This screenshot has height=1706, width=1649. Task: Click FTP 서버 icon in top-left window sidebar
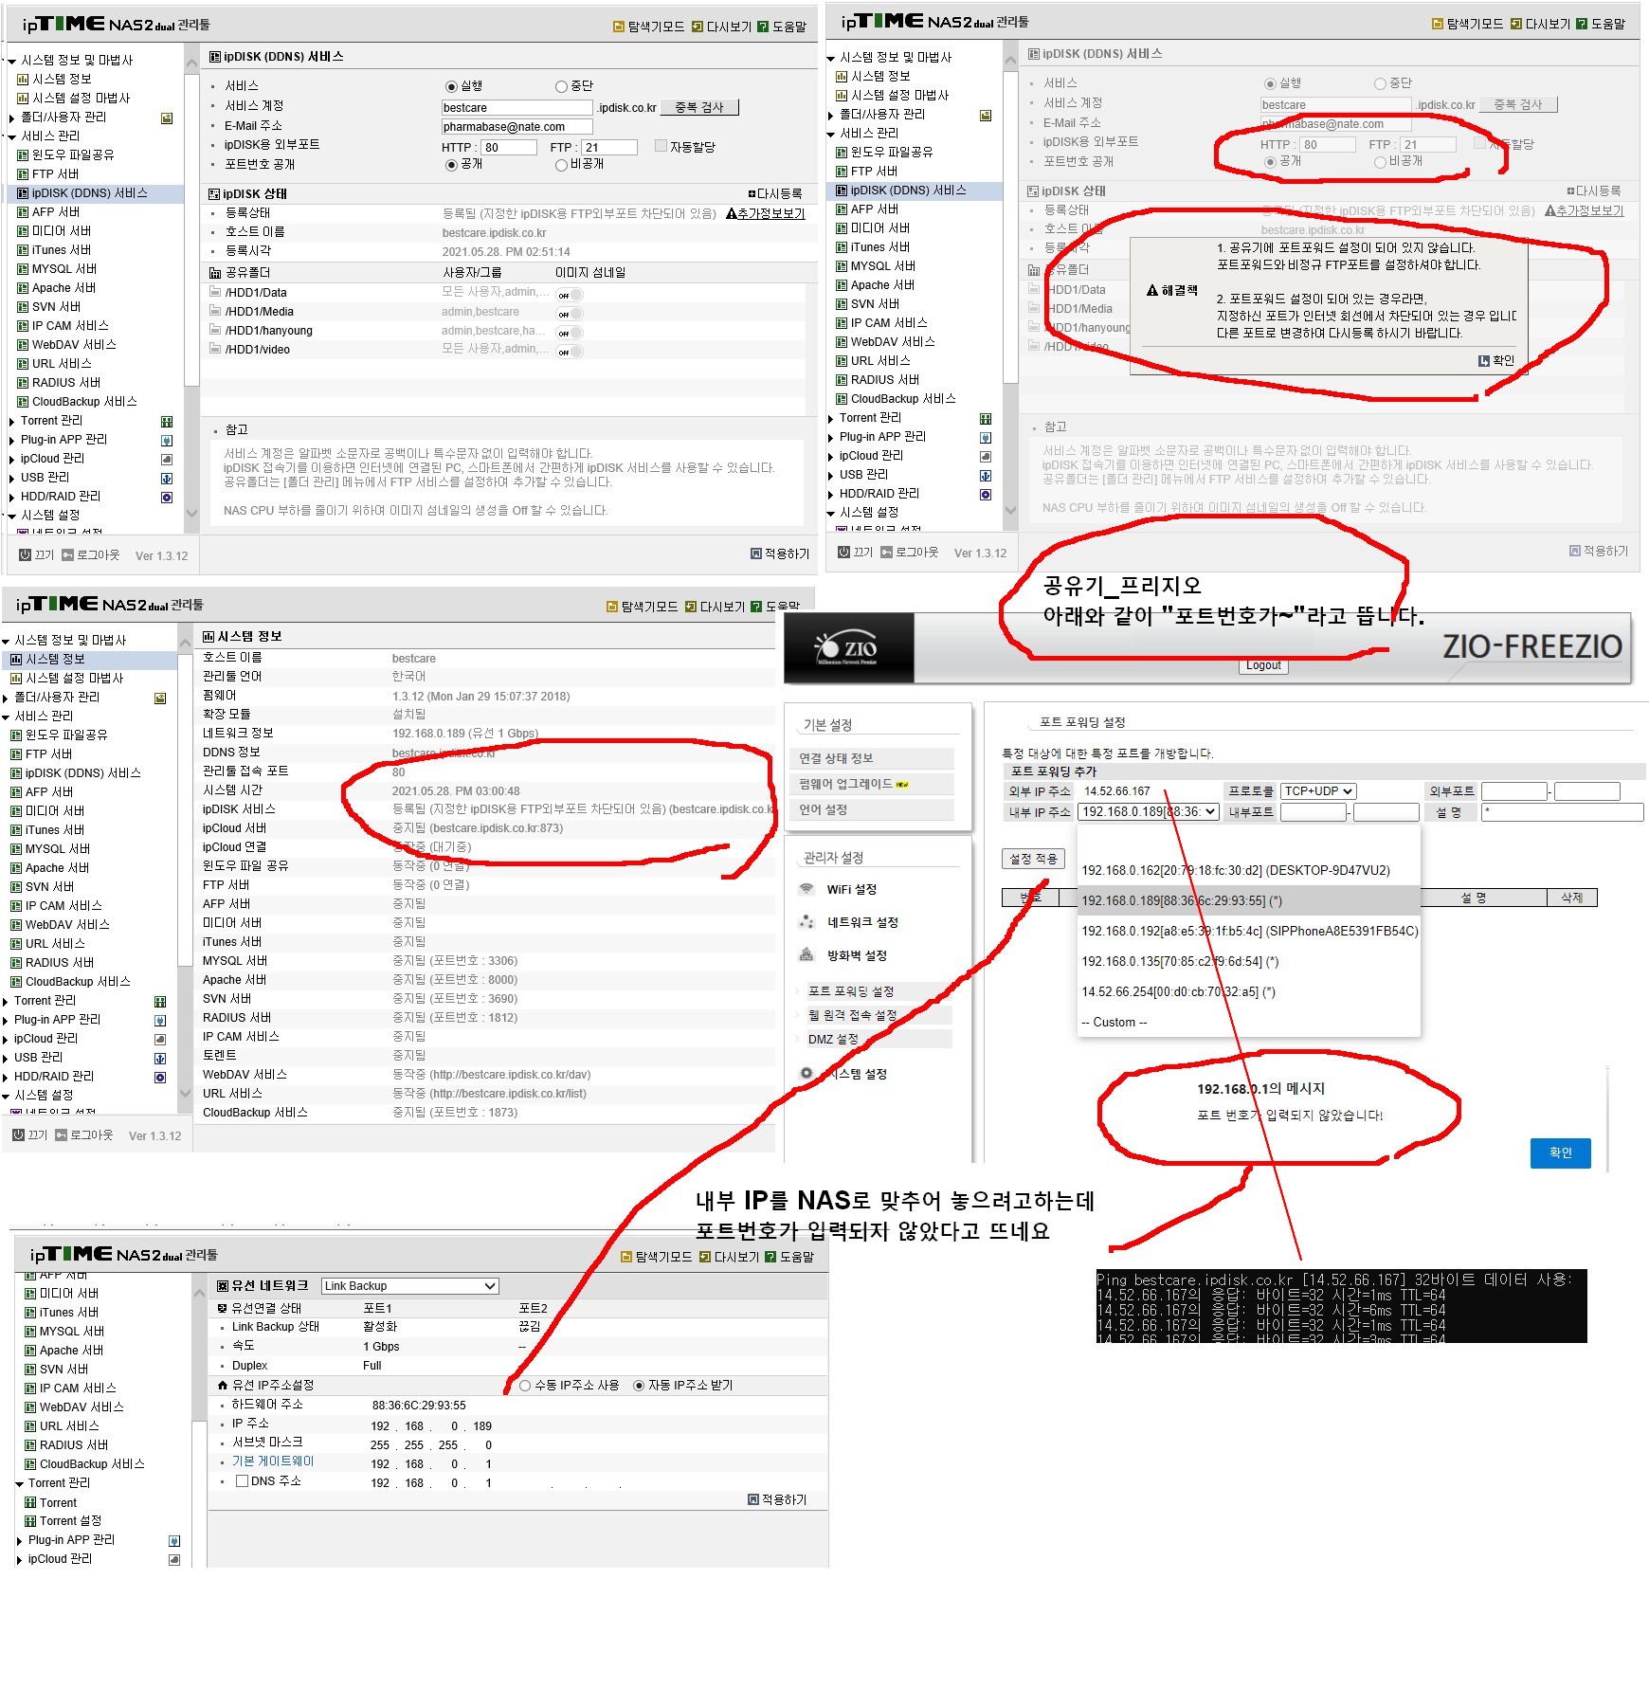(x=23, y=174)
